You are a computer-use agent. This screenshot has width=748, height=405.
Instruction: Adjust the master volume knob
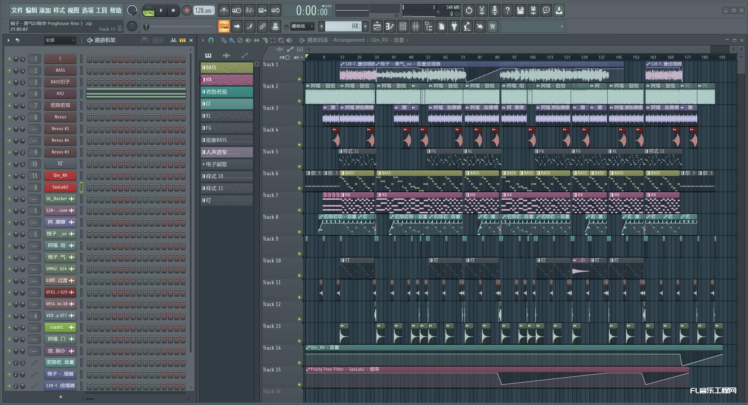pos(132,11)
